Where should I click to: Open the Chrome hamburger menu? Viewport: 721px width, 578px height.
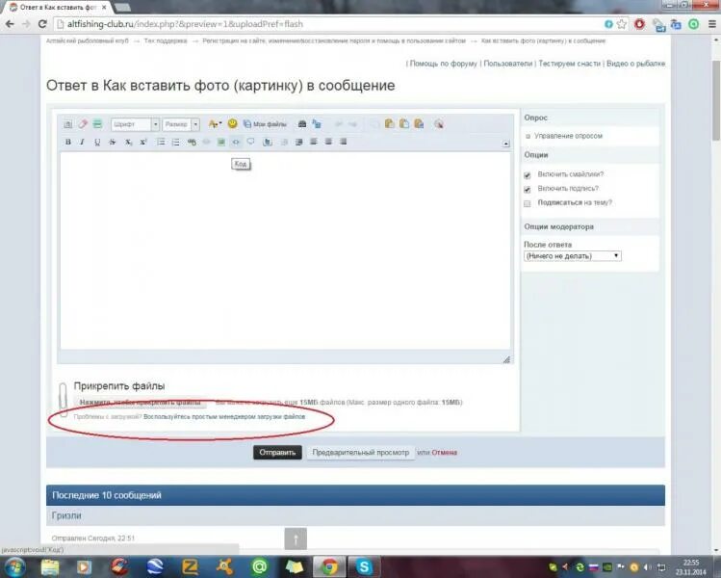click(711, 24)
